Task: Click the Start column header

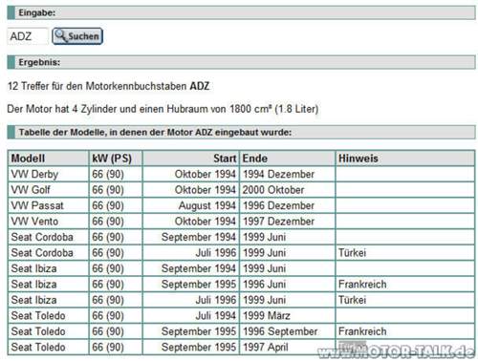Action: pyautogui.click(x=191, y=159)
